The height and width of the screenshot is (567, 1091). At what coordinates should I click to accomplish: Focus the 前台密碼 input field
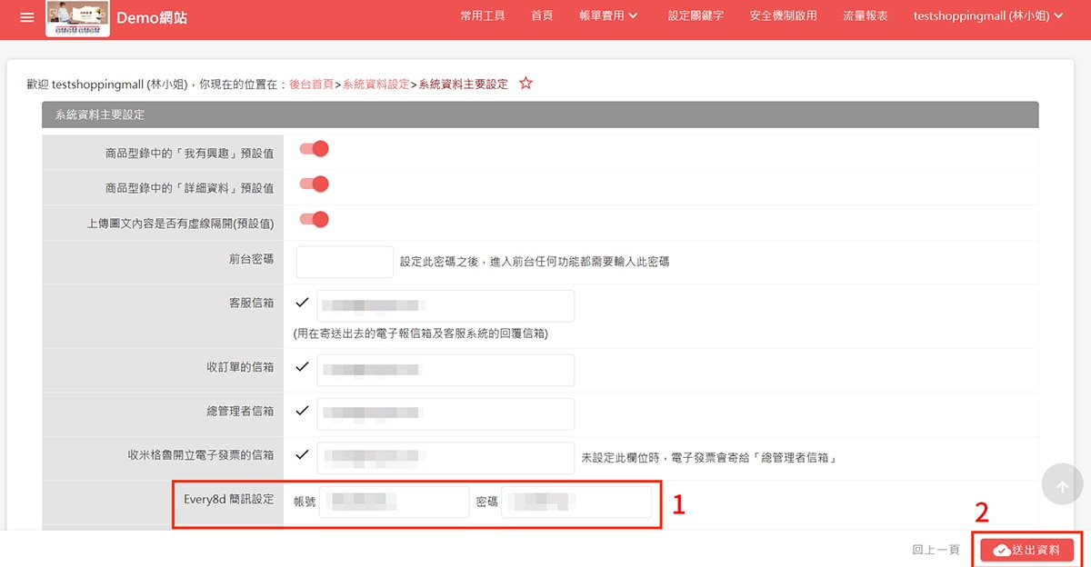345,262
